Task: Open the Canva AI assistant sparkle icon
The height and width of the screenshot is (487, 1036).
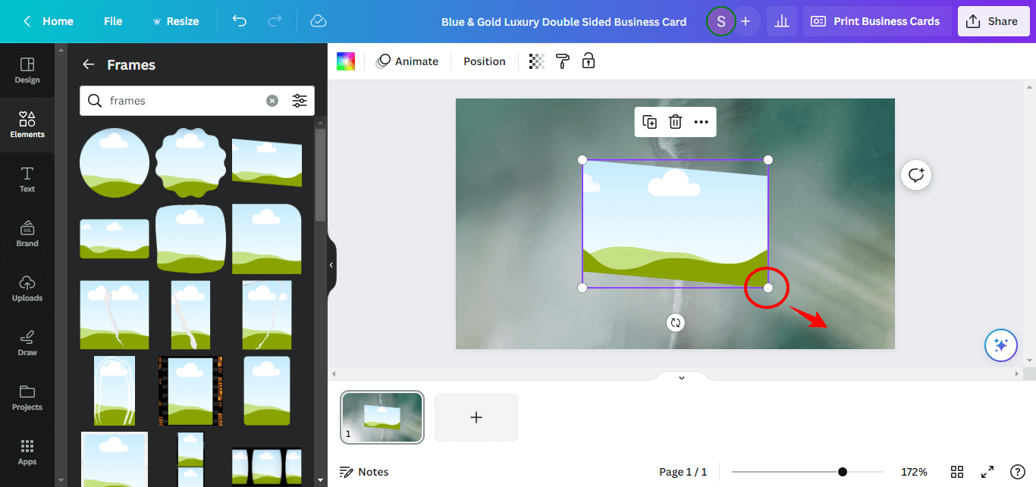Action: point(1000,345)
